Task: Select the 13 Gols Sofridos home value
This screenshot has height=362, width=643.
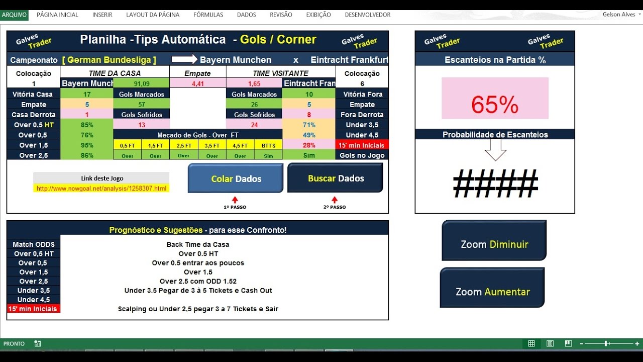Action: [x=142, y=125]
